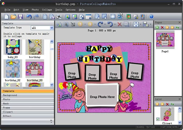Open the Collage menu

47,10
